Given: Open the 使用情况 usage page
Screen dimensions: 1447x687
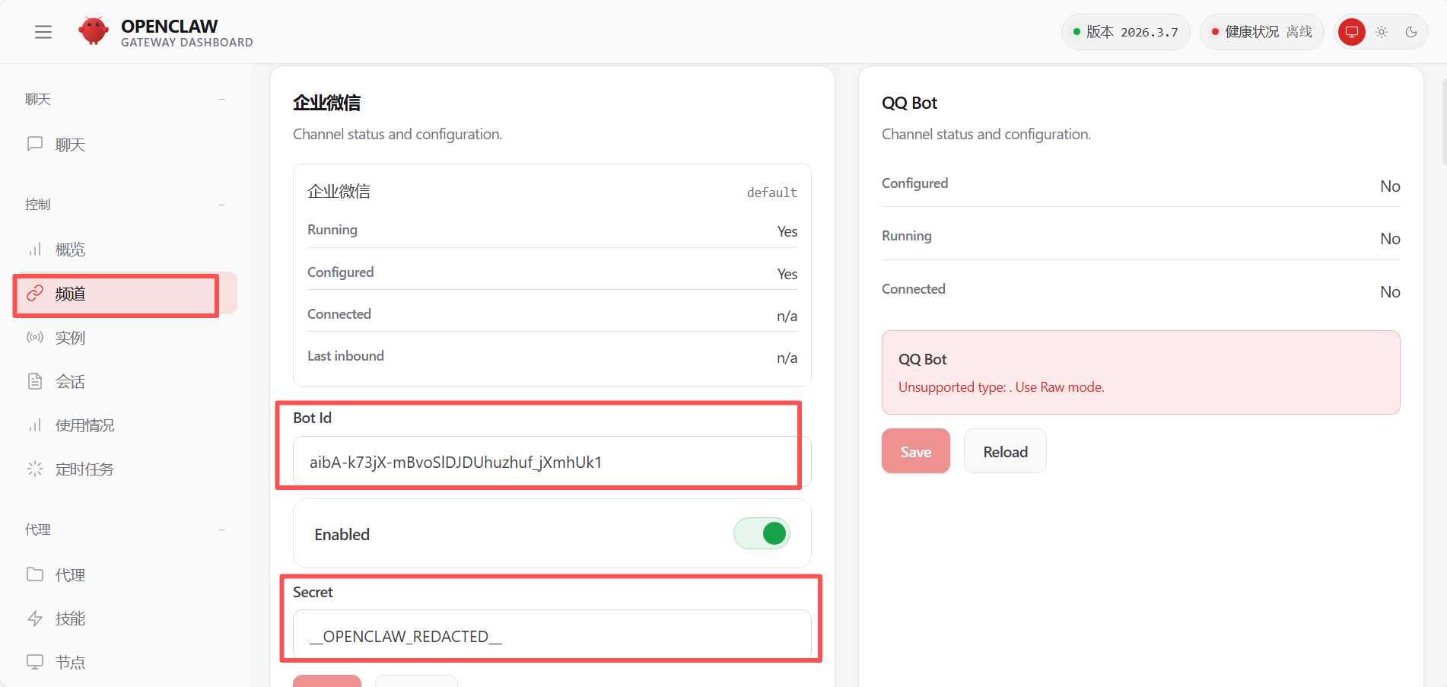Looking at the screenshot, I should click(x=84, y=425).
